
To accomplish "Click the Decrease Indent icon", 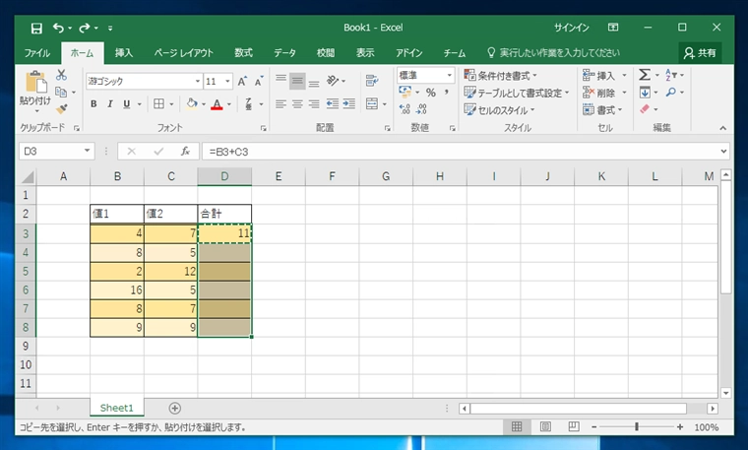I will click(333, 103).
